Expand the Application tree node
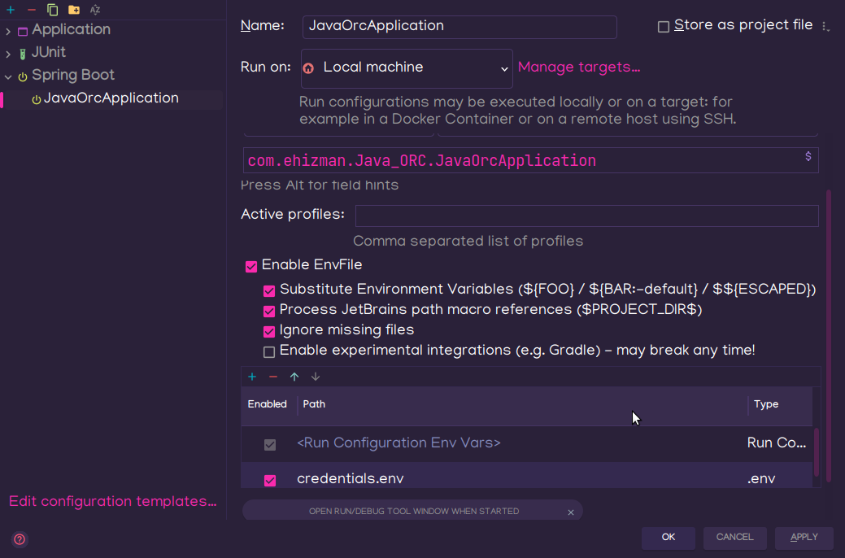This screenshot has width=845, height=558. pos(8,31)
